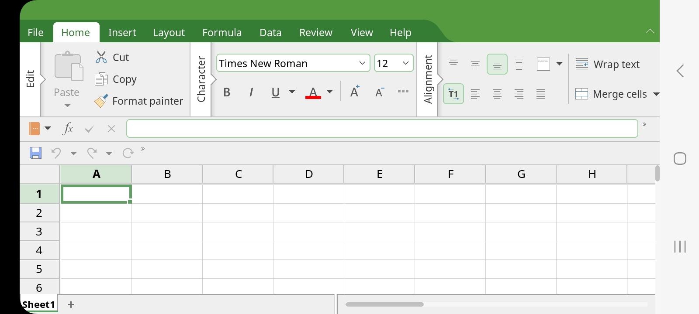
Task: Switch to the Insert tab
Action: (122, 33)
